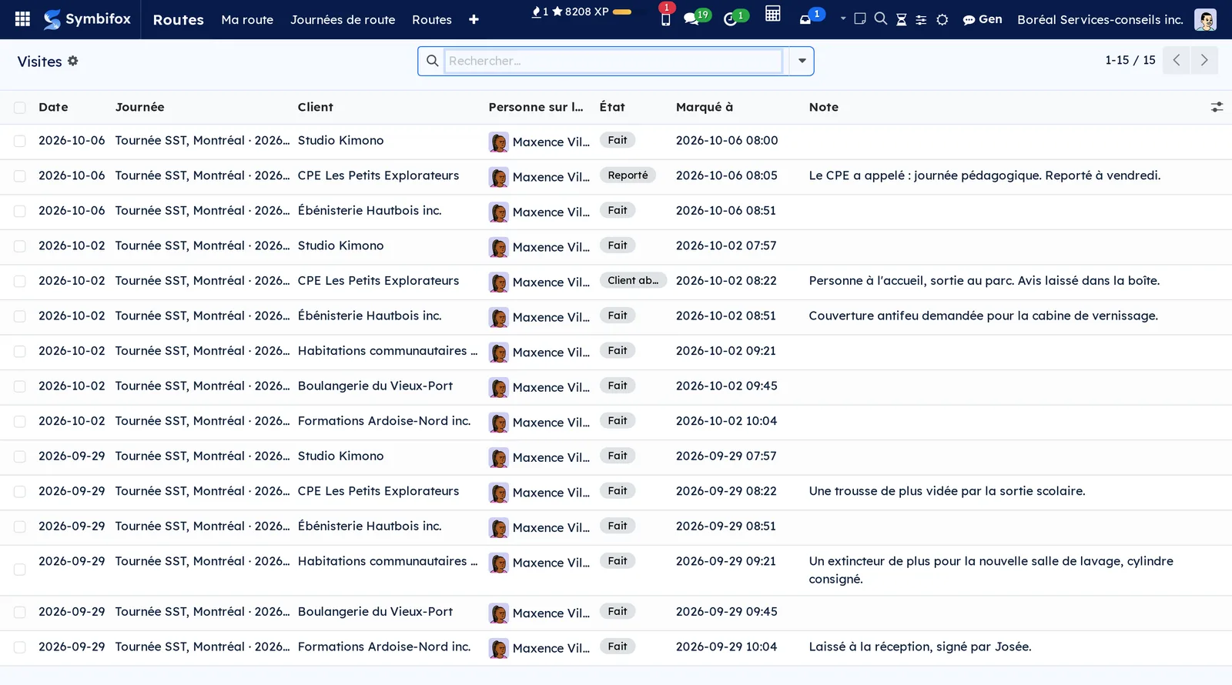This screenshot has width=1232, height=685.
Task: Open the conversations icon with 19 badge
Action: pos(691,18)
